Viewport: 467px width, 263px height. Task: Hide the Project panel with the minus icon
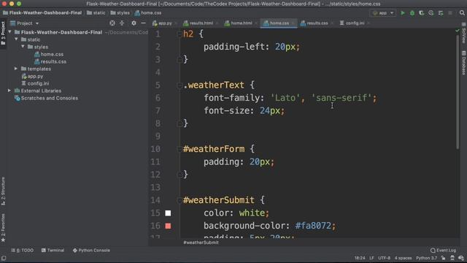[x=143, y=23]
